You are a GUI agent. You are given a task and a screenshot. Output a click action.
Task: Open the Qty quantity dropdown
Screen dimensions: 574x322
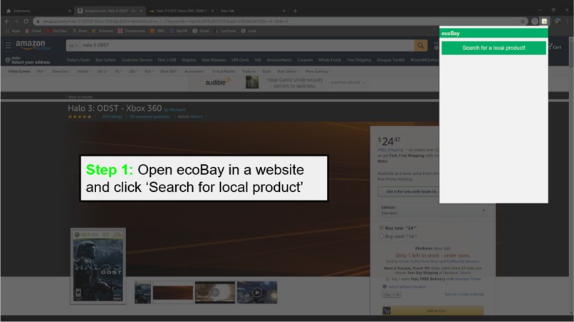(x=391, y=294)
